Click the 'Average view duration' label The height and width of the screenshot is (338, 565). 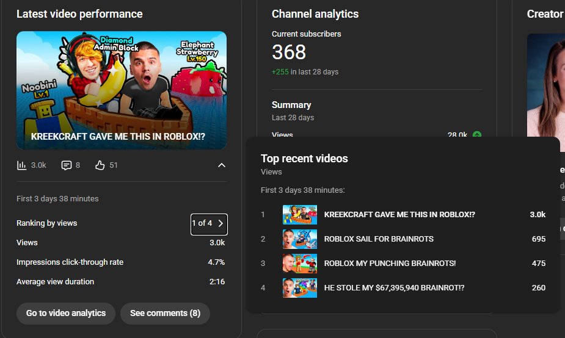(x=55, y=281)
